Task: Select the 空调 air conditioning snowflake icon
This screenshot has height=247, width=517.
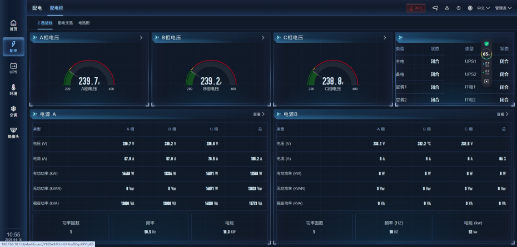Action: 13,111
